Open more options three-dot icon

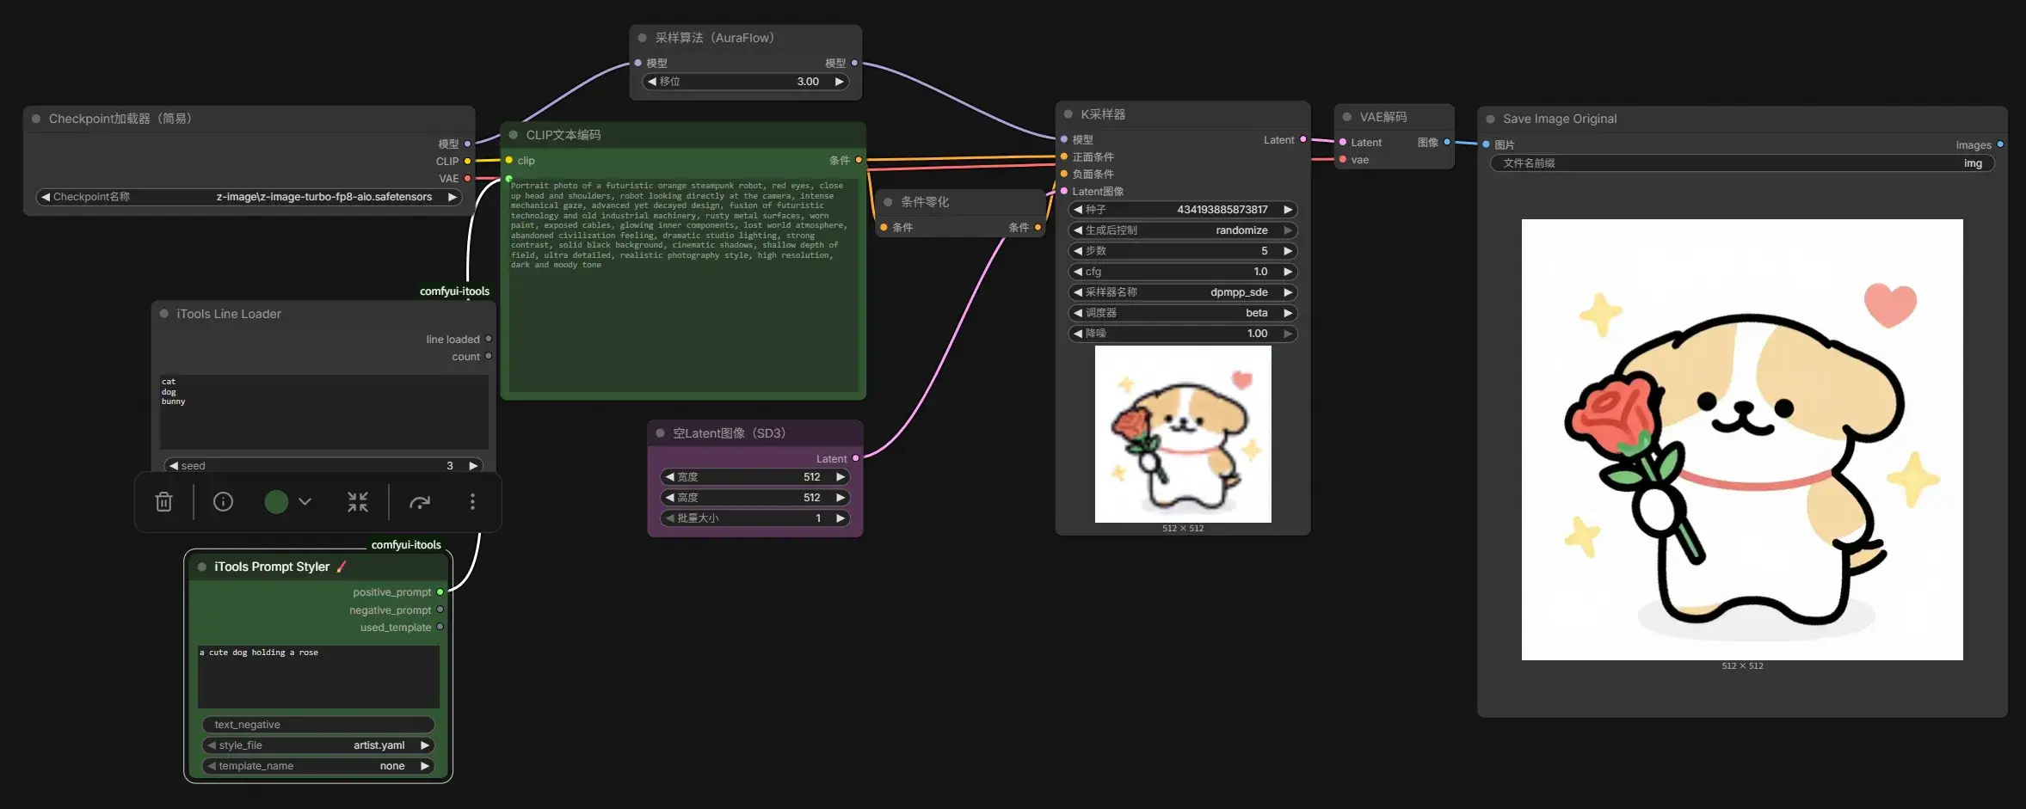tap(472, 501)
